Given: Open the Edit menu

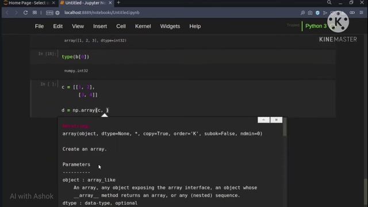Looking at the screenshot, I should 57,26.
